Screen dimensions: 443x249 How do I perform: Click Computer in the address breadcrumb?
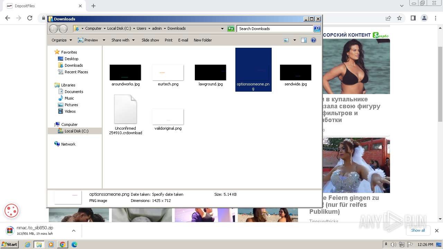(93, 29)
